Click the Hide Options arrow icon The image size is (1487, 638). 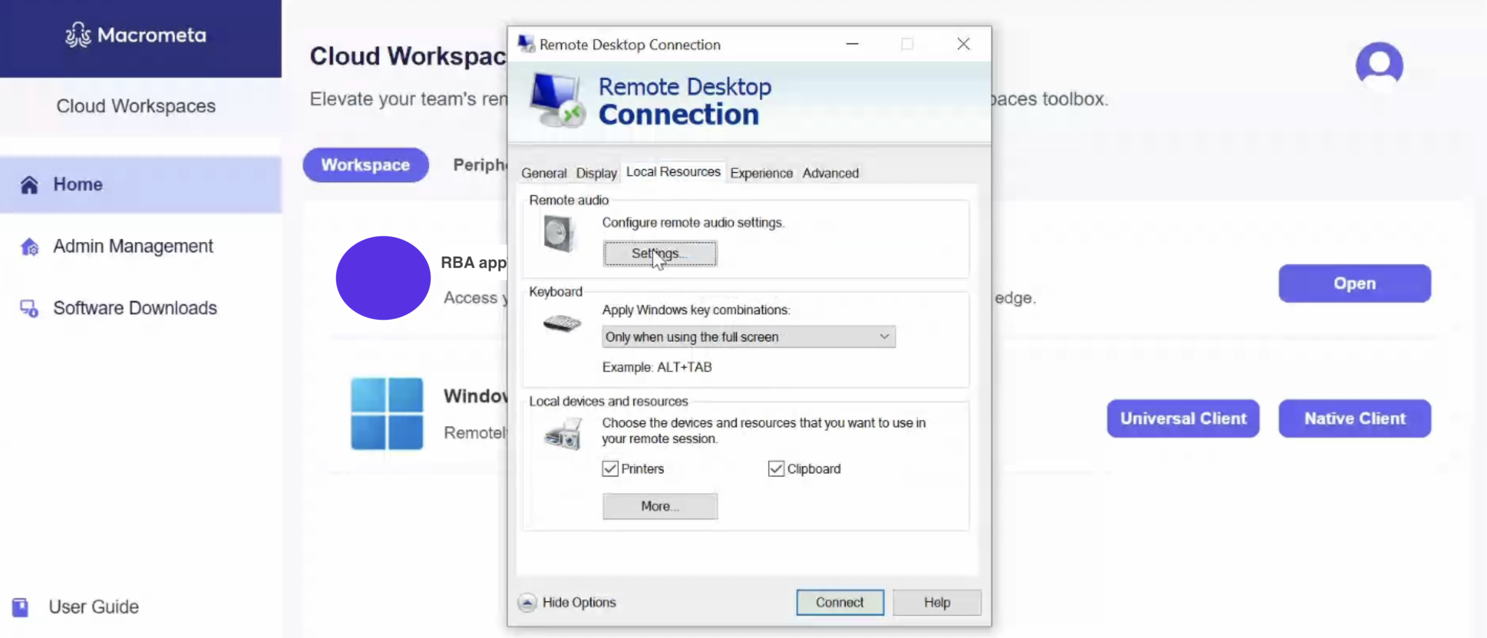point(527,602)
